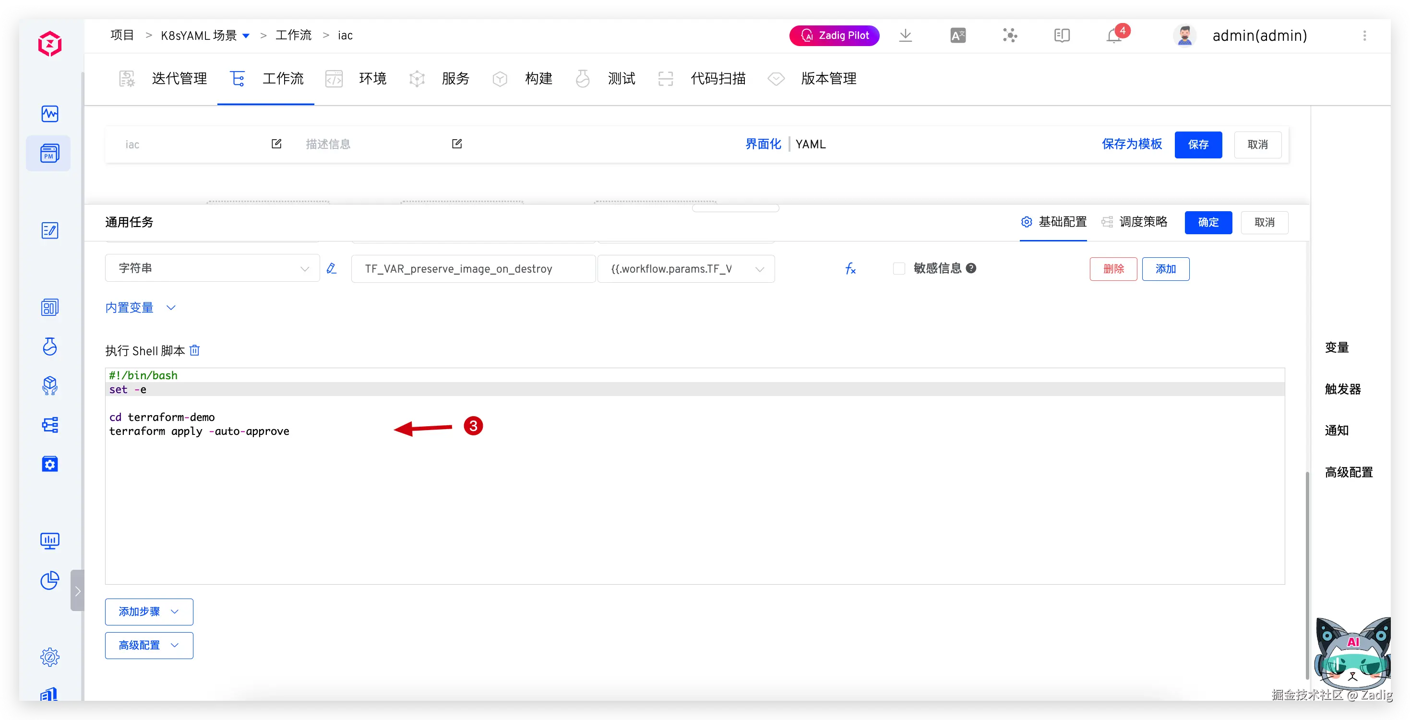Image resolution: width=1410 pixels, height=720 pixels.
Task: Click the fx function icon
Action: tap(850, 269)
